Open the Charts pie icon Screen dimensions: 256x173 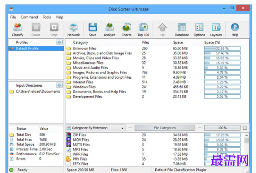[x=126, y=29]
